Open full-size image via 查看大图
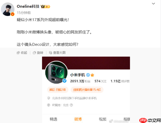Image resolution: width=161 pixels, height=123 pixels. tap(57, 53)
